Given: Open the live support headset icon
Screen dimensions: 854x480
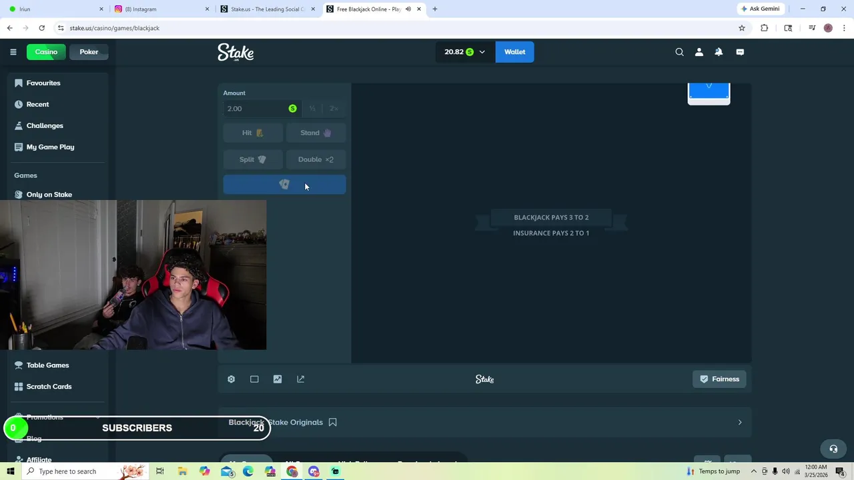Looking at the screenshot, I should tap(833, 449).
